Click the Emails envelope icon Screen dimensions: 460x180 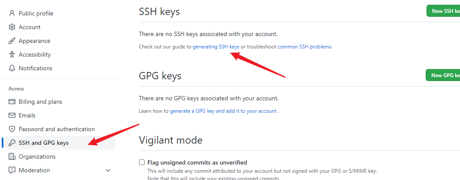(x=12, y=115)
